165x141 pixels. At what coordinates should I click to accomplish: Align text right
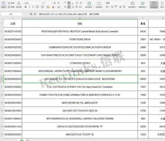[73, 7]
